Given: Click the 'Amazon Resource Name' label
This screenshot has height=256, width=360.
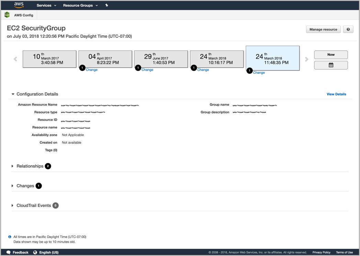Looking at the screenshot, I should 38,105.
